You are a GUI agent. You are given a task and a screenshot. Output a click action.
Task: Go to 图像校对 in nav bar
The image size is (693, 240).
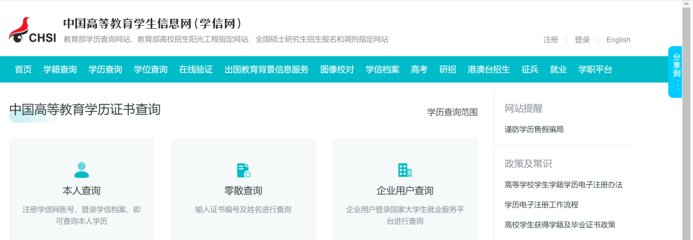tap(338, 69)
